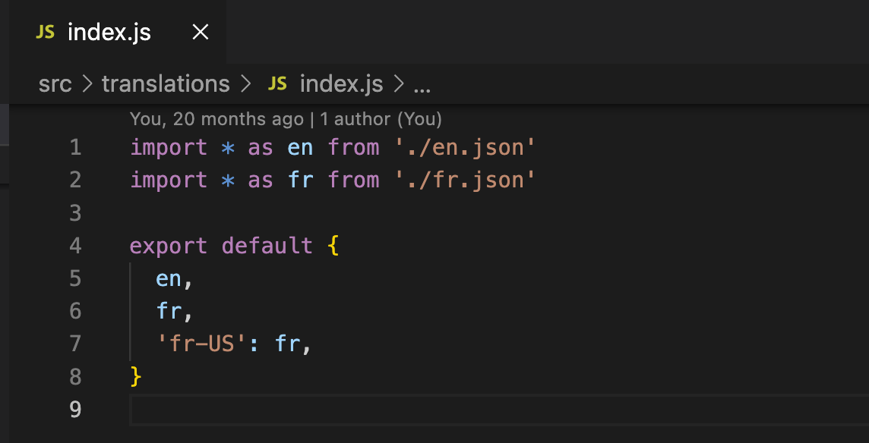The height and width of the screenshot is (443, 869).
Task: Select line 1 via its line number
Action: (x=74, y=147)
